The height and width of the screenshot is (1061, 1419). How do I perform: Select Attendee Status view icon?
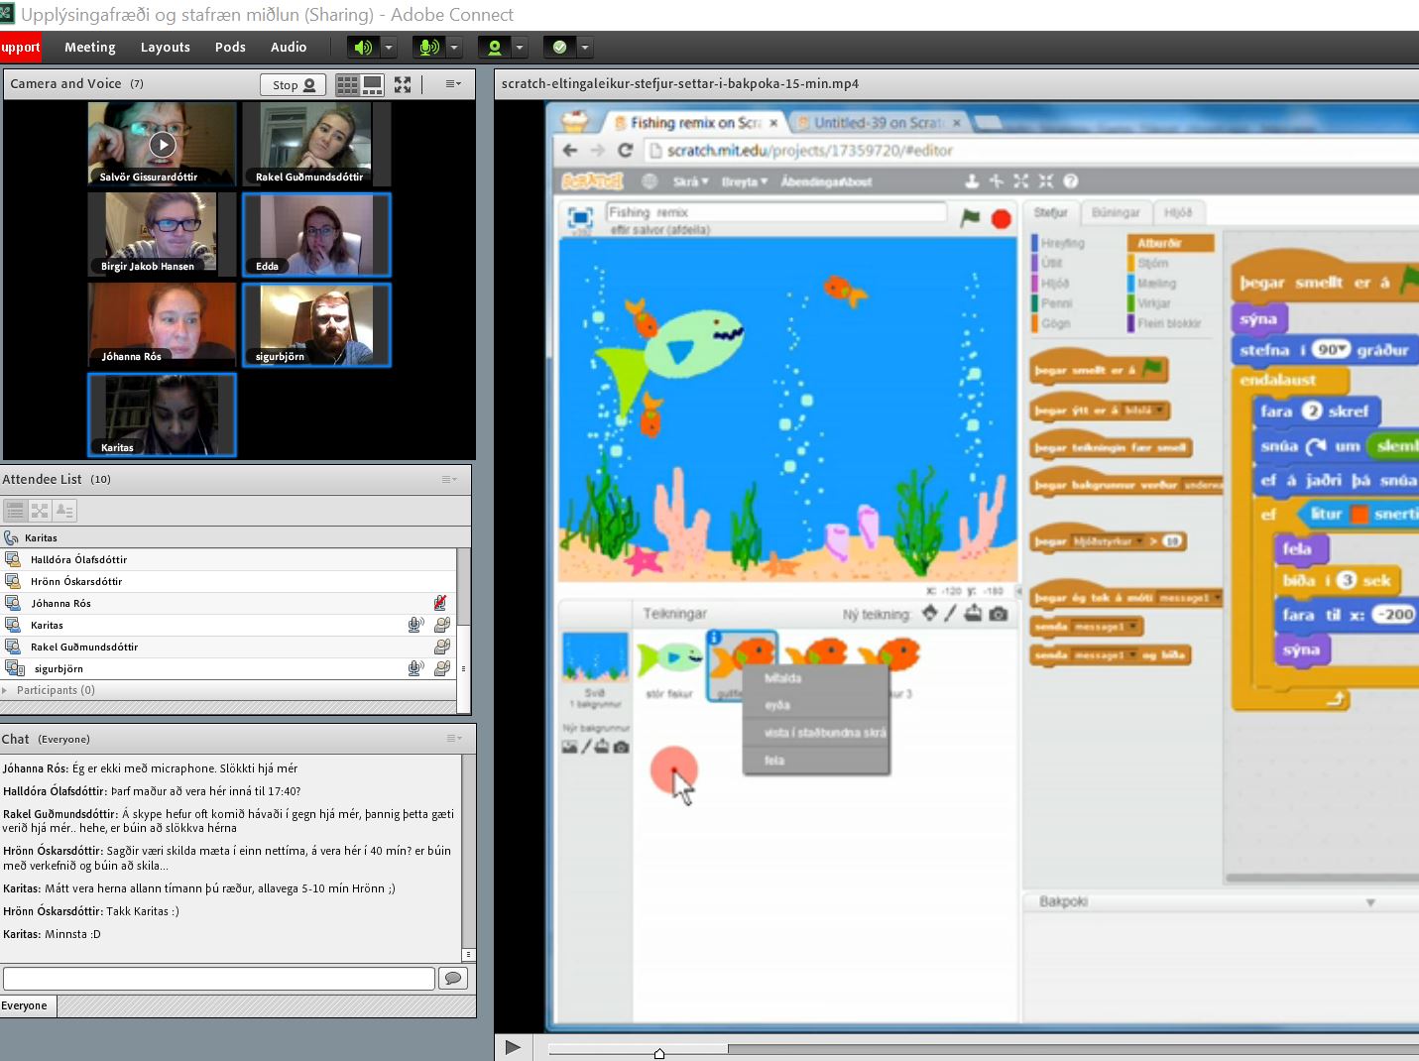[x=64, y=511]
